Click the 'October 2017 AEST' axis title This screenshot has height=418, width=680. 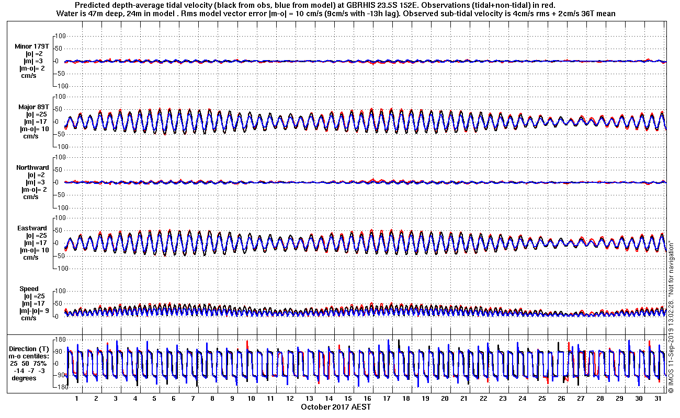pos(336,407)
